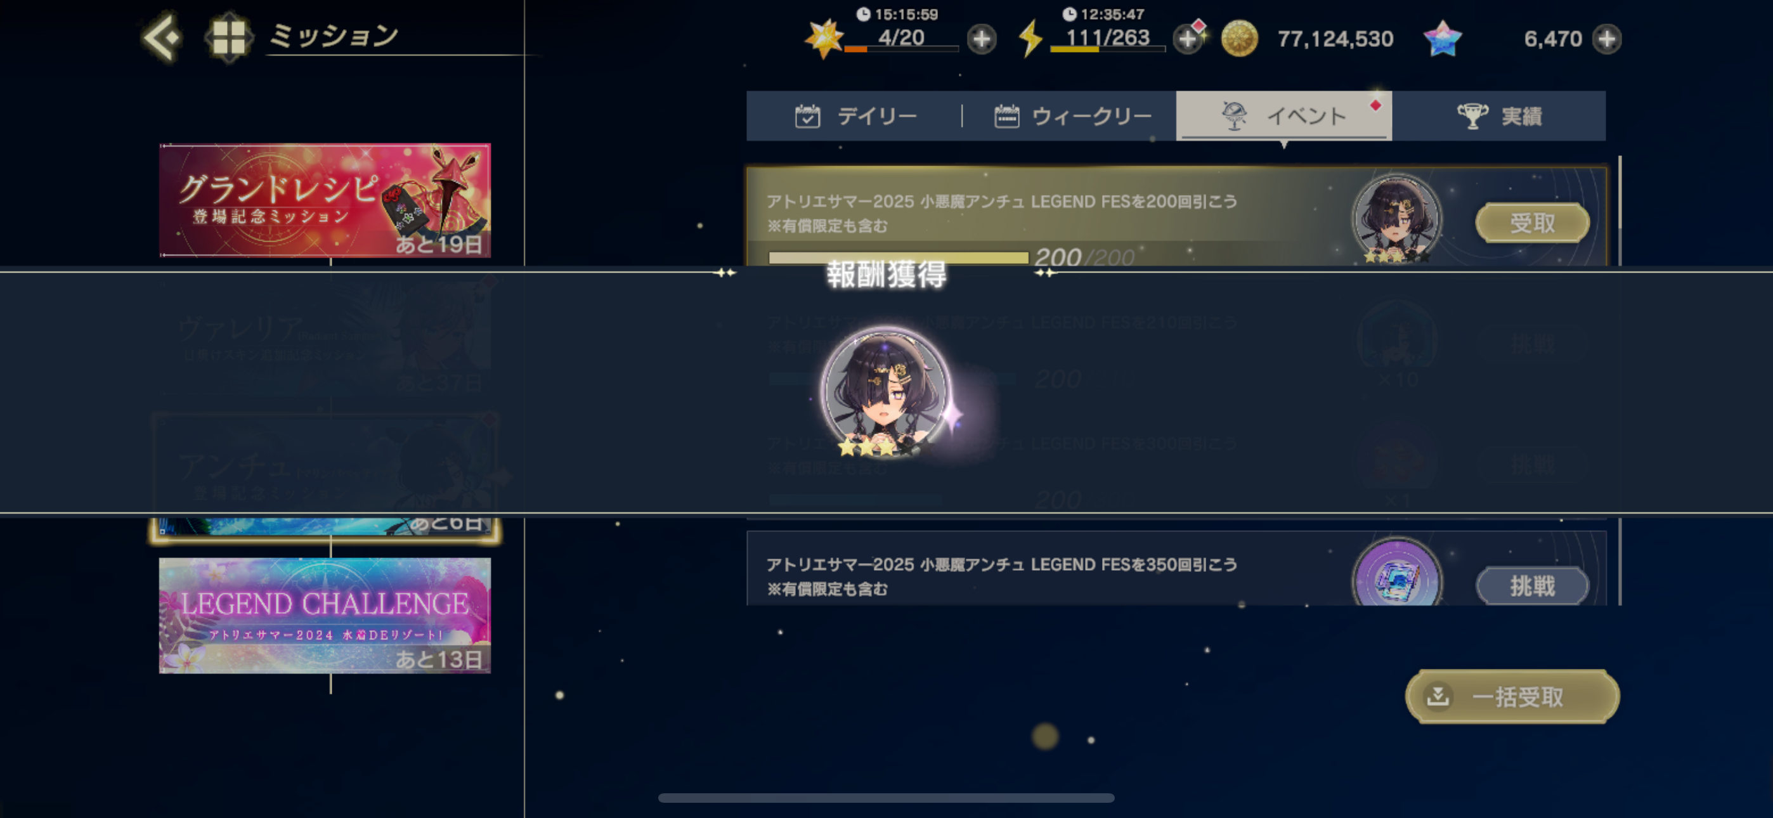Open LEGEND CHALLENGE banner
The image size is (1773, 818).
[325, 615]
